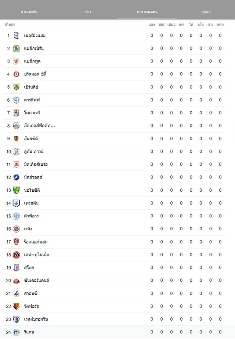Click the Sunderland crest icon
Viewport: 235px width, 339px height.
tap(16, 281)
